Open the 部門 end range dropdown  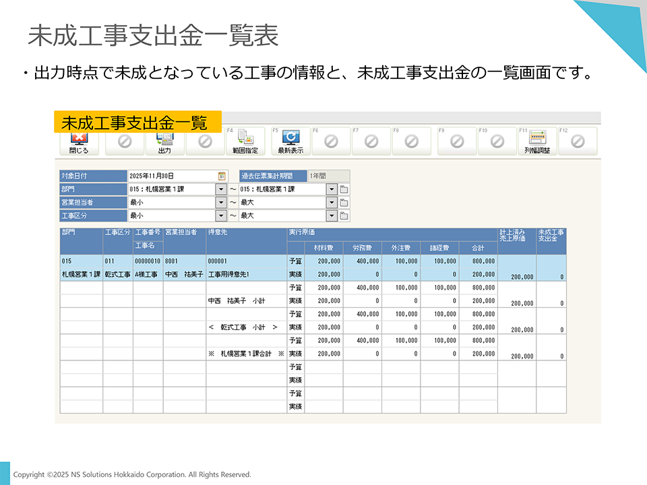[331, 189]
